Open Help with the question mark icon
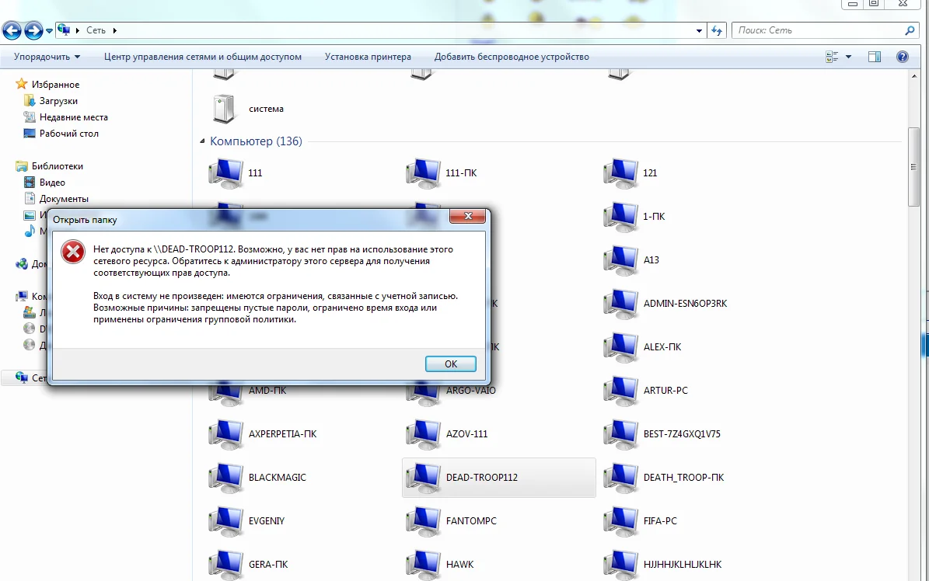The width and height of the screenshot is (929, 581). point(903,57)
